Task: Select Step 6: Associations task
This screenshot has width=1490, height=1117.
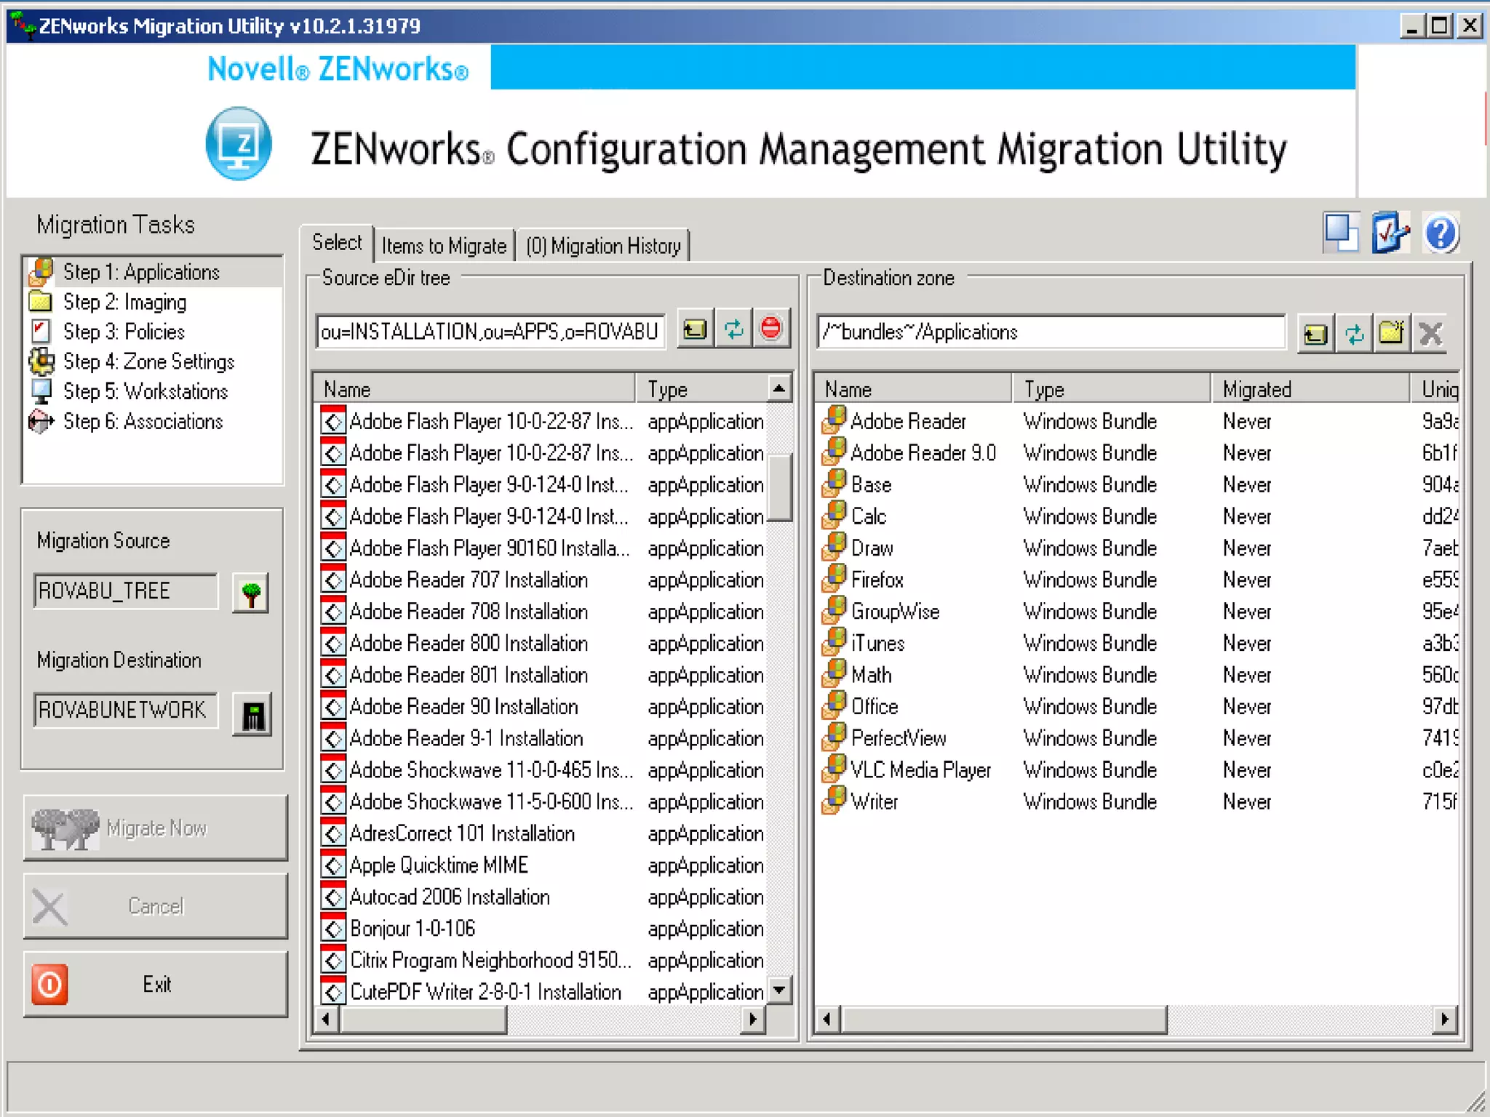Action: point(153,421)
